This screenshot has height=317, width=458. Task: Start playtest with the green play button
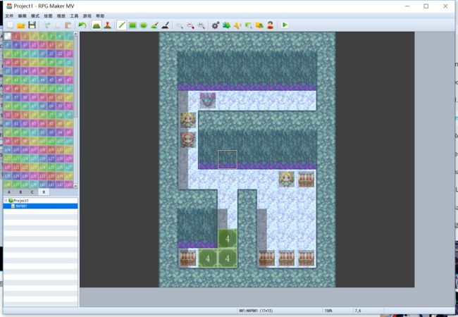[x=285, y=25]
